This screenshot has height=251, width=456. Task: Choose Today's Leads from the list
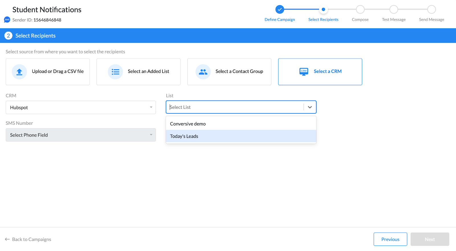pos(241,136)
